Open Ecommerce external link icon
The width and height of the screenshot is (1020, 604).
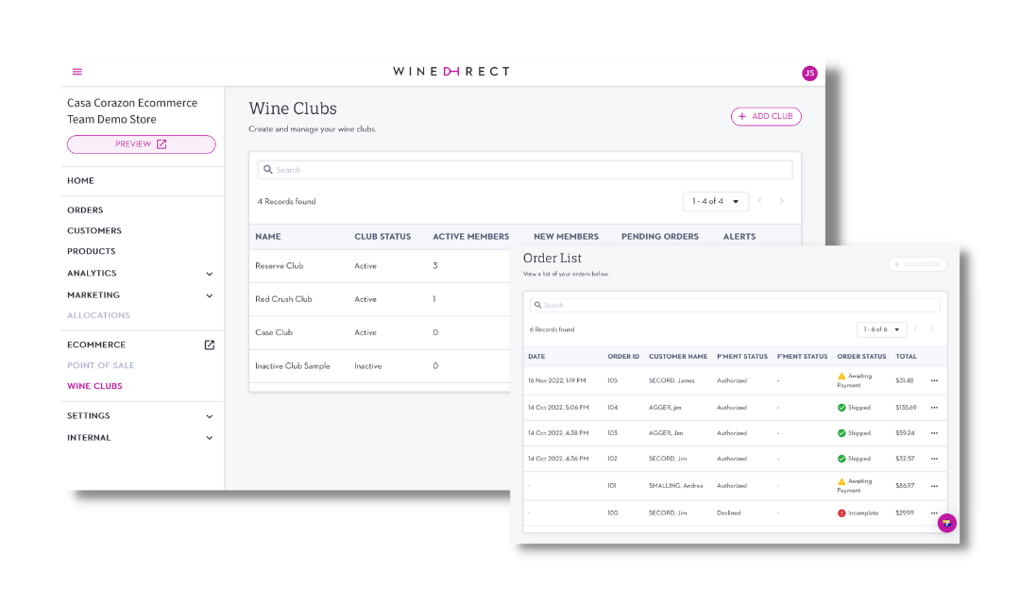210,345
